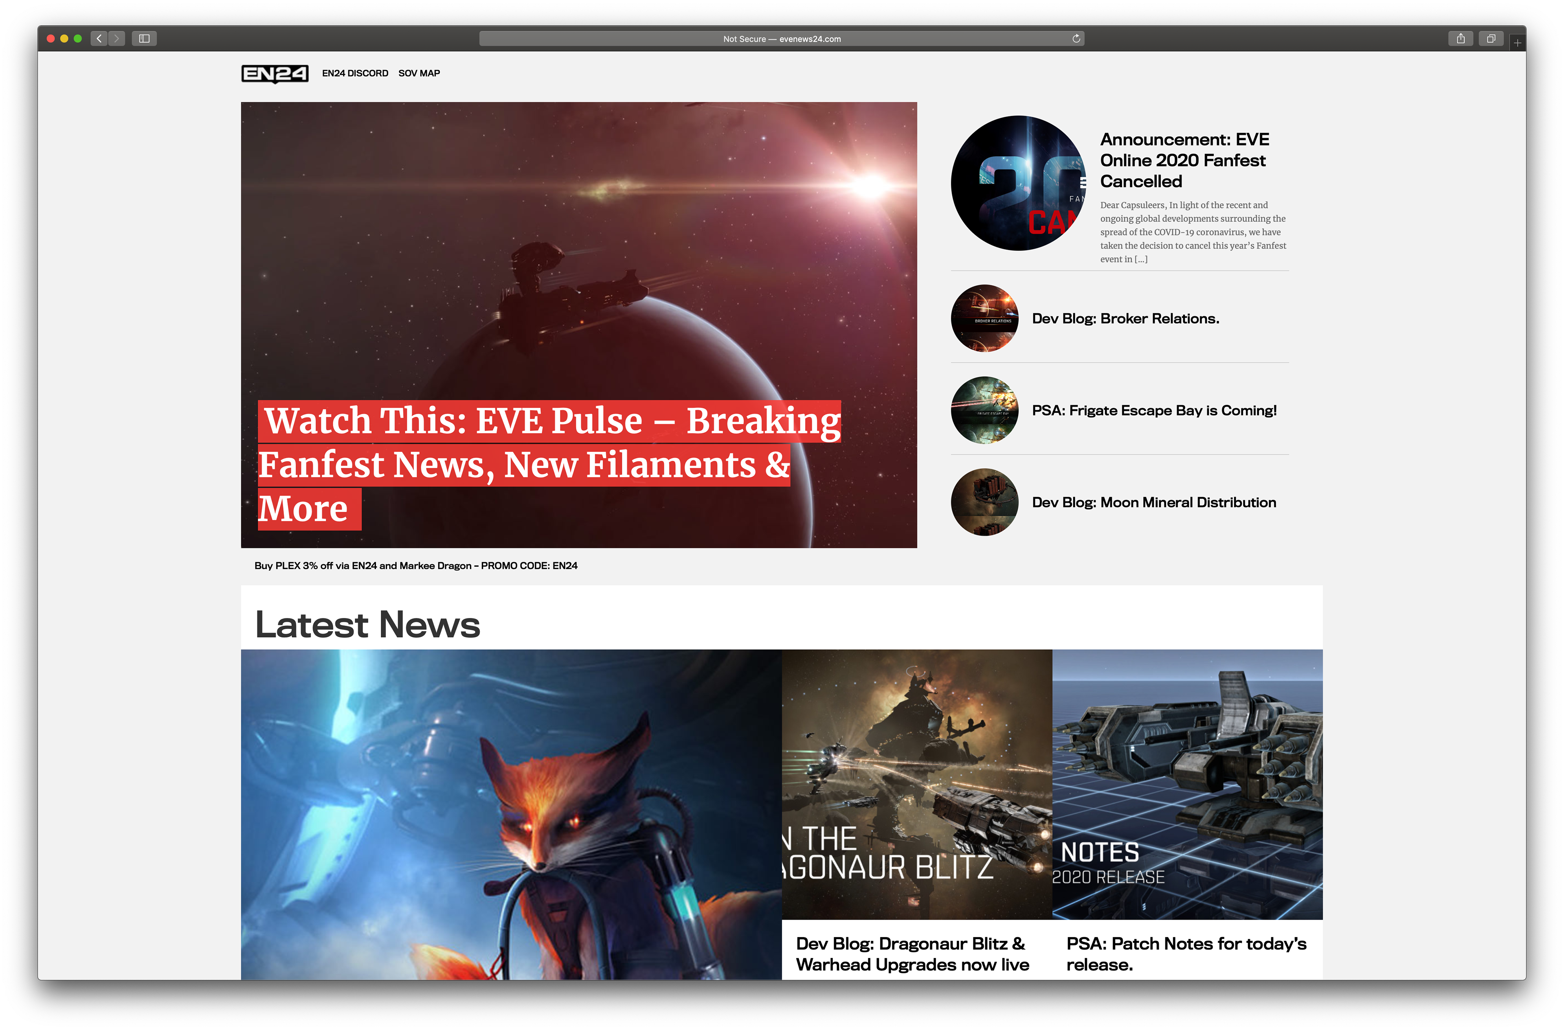Click the Fanfest Cancelled round thumbnail
Viewport: 1564px width, 1030px height.
(x=1018, y=183)
